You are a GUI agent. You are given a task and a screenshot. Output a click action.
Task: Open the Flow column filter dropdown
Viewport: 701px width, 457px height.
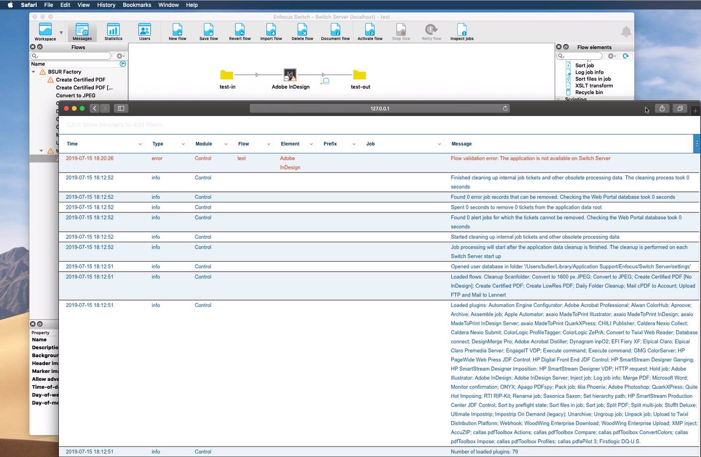(x=268, y=144)
